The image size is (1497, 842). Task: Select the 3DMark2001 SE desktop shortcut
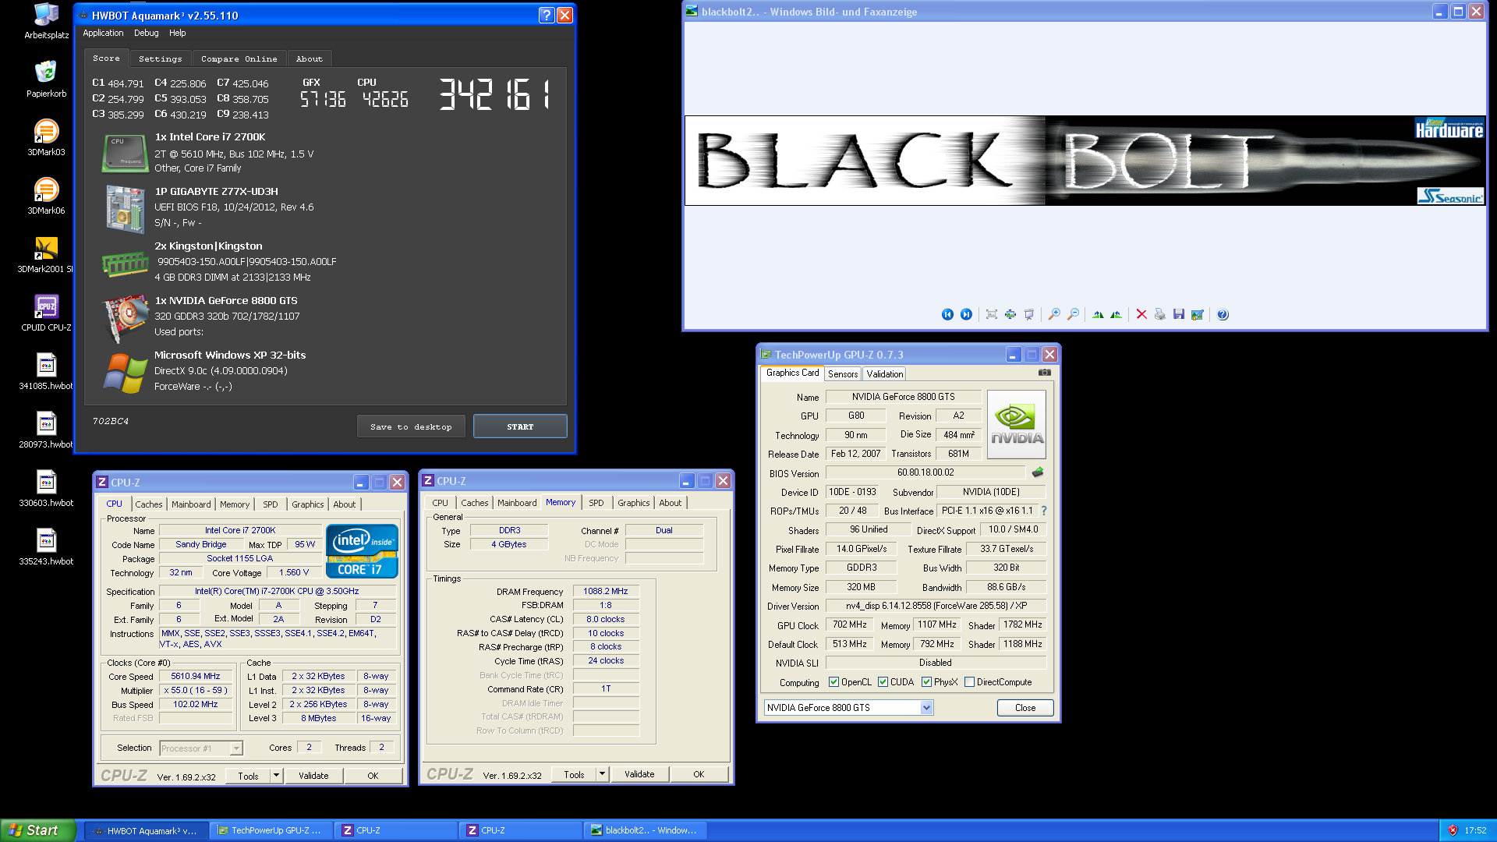(46, 254)
